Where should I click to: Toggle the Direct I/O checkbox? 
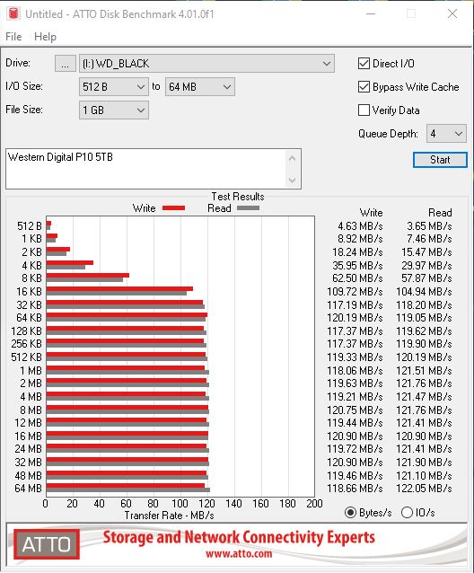(364, 63)
